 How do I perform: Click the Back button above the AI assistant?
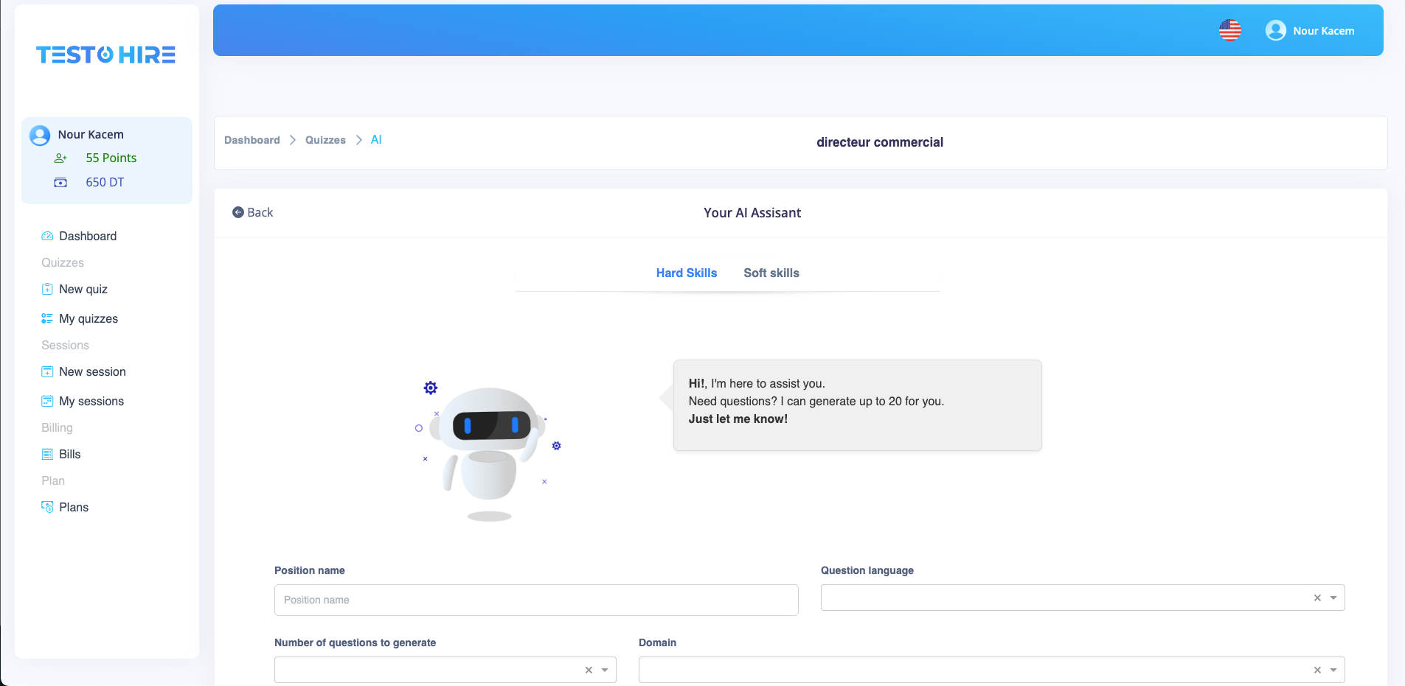click(x=253, y=212)
